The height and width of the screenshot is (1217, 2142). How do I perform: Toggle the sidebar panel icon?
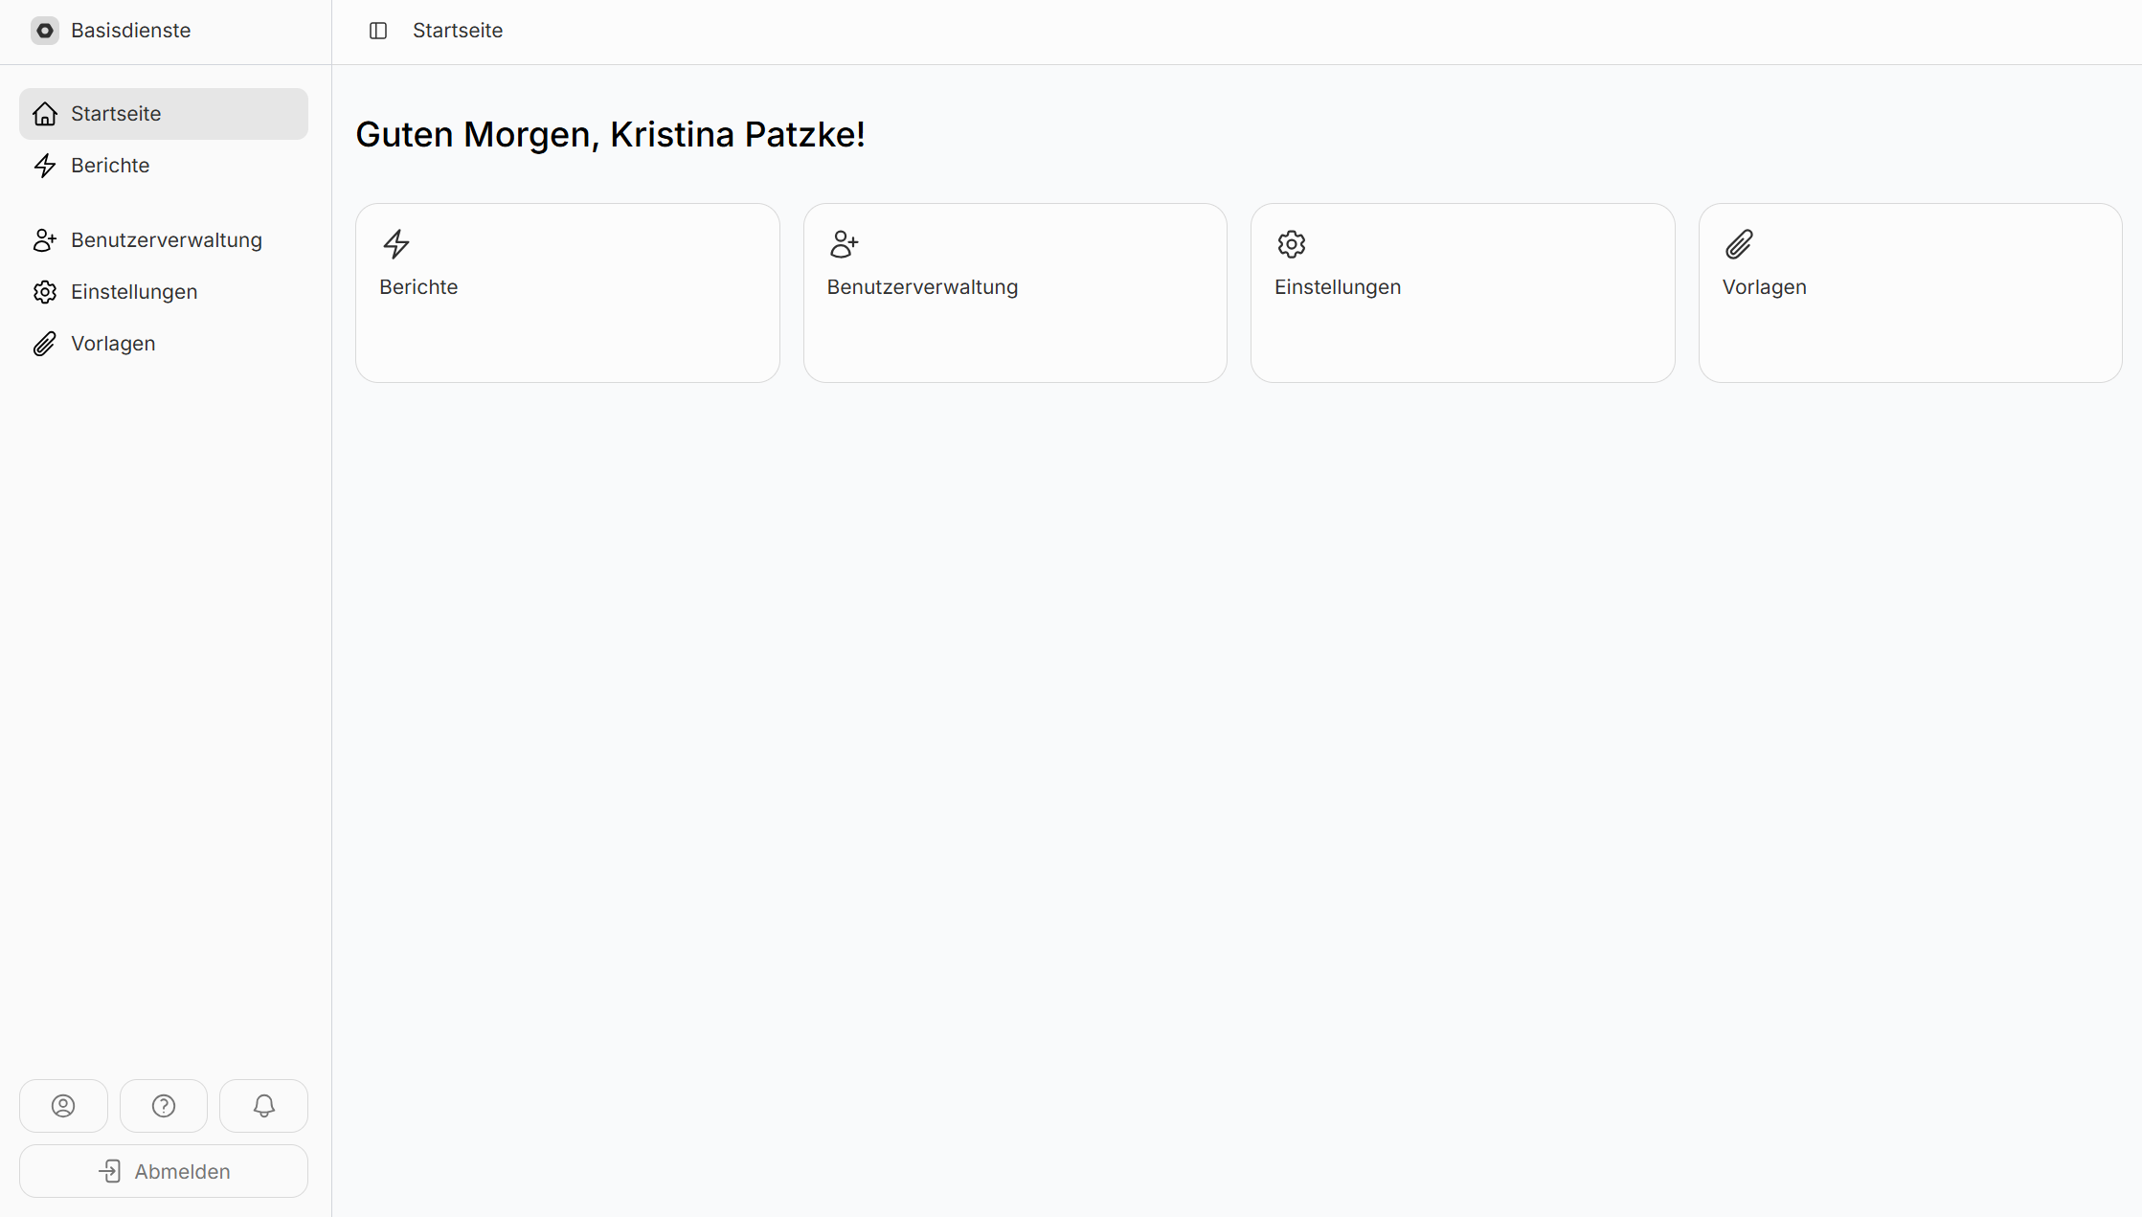coord(378,31)
